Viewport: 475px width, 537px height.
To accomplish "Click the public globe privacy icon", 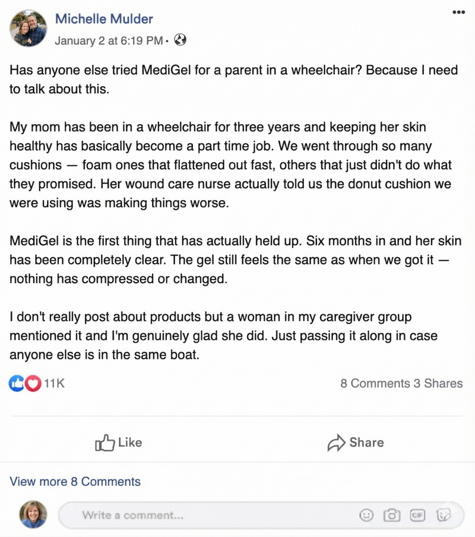I will coord(180,40).
